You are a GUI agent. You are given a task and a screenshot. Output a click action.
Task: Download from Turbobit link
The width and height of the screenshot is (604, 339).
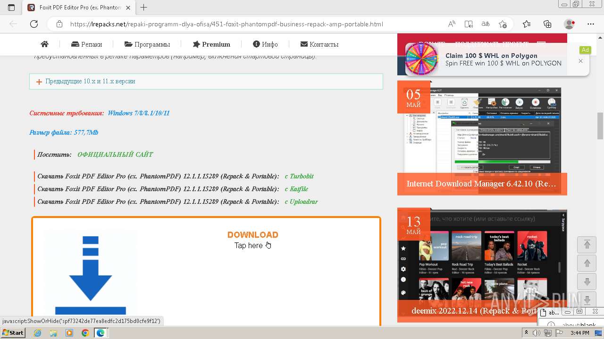(299, 176)
